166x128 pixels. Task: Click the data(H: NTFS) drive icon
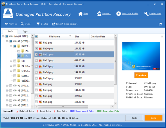tap(11, 36)
